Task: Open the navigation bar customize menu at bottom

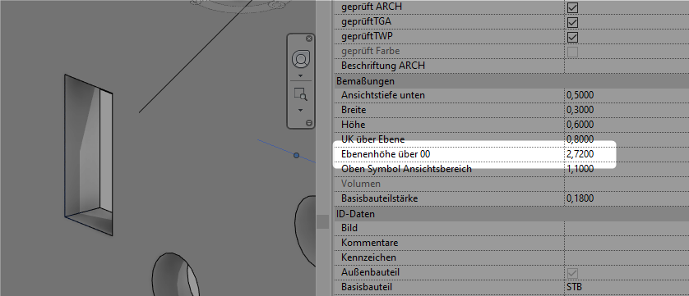Action: click(x=309, y=123)
